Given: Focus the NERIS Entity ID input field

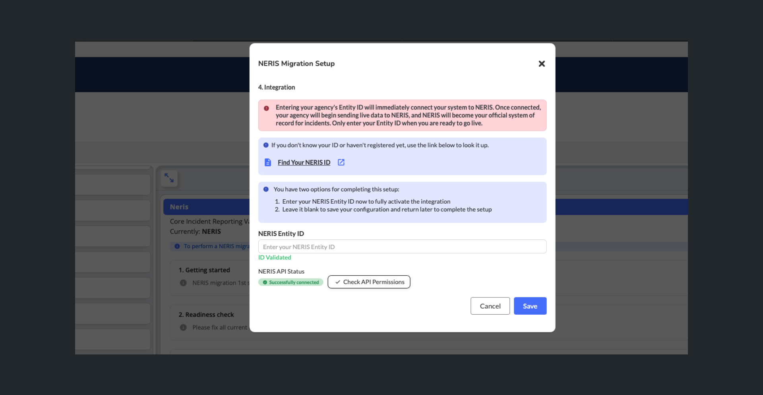Looking at the screenshot, I should point(402,247).
